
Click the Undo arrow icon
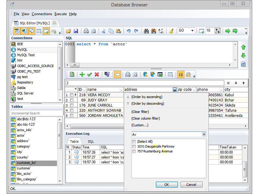[x=129, y=31]
